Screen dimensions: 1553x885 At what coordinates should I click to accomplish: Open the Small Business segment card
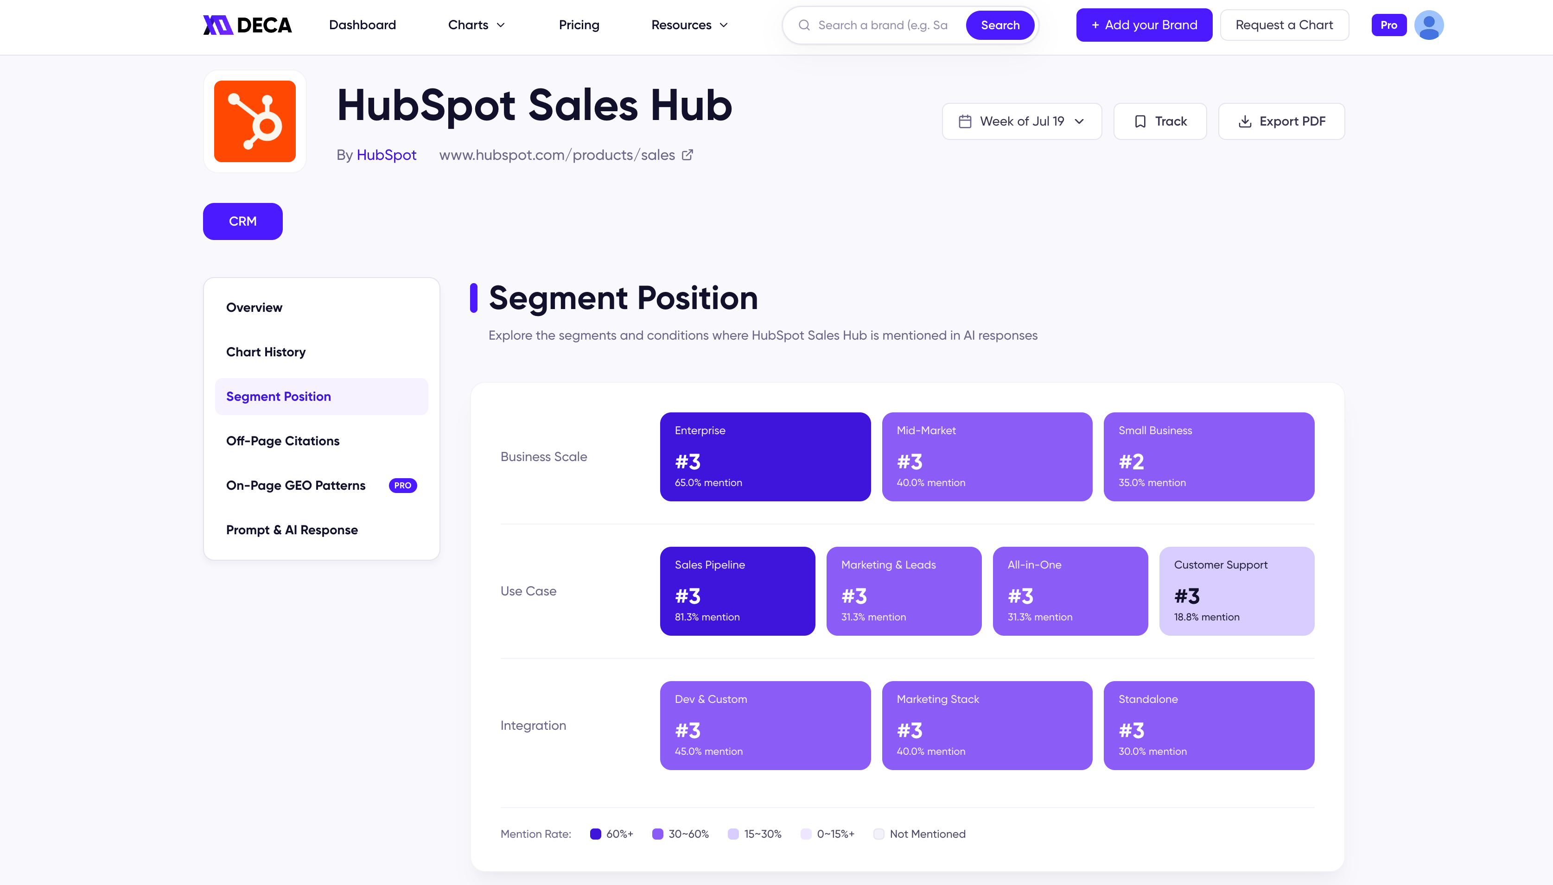pyautogui.click(x=1209, y=457)
